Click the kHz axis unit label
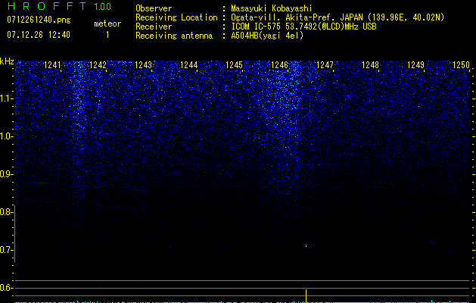 click(7, 61)
